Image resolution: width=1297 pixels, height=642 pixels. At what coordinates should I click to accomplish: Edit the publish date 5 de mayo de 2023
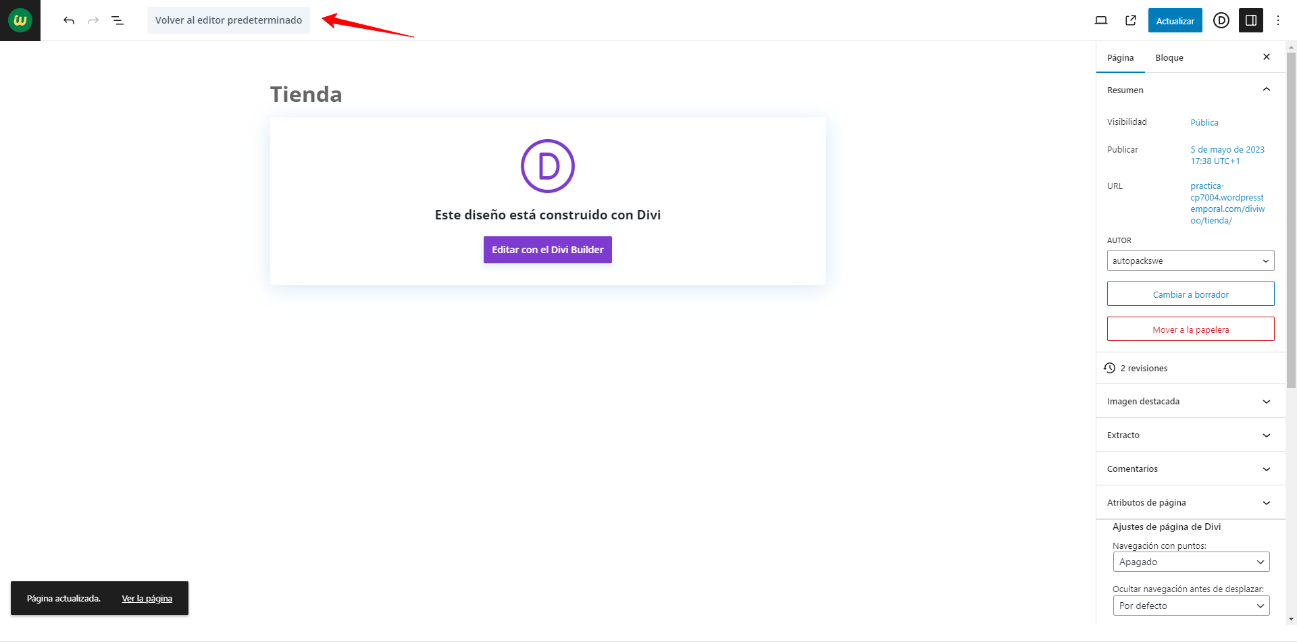(1227, 155)
